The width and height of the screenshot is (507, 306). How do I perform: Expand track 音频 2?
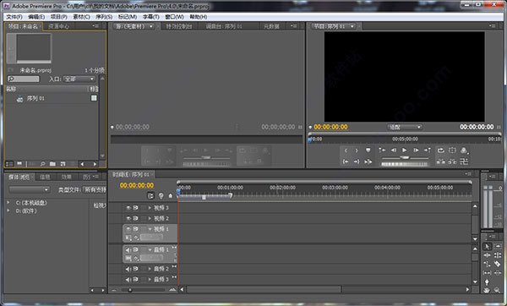150,269
